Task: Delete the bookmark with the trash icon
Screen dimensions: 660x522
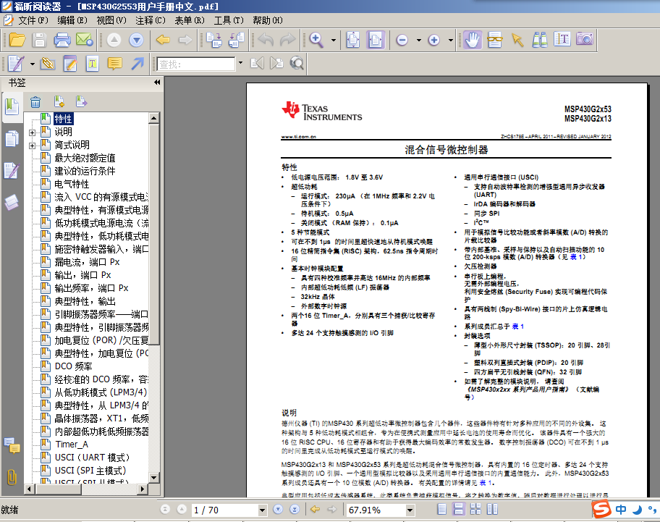Action: coord(35,102)
